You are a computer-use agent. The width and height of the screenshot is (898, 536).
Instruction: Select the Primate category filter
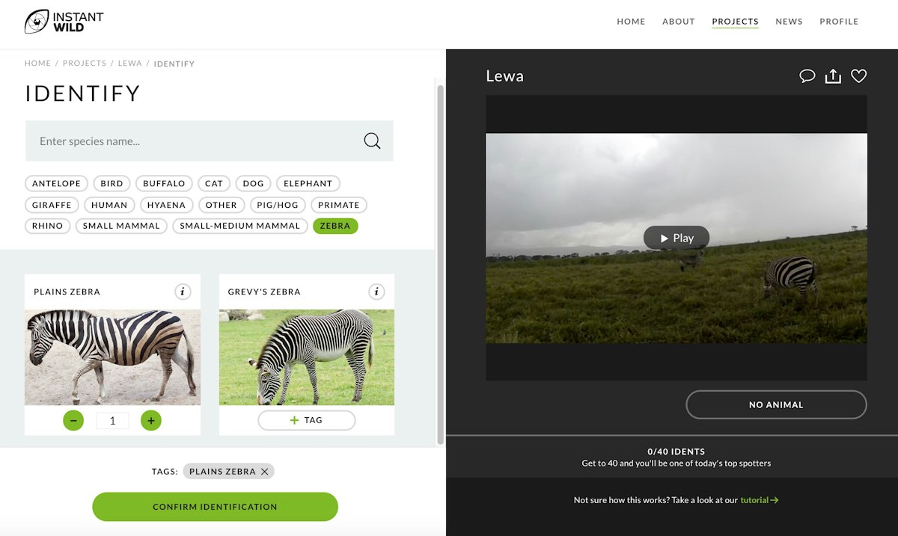coord(338,205)
